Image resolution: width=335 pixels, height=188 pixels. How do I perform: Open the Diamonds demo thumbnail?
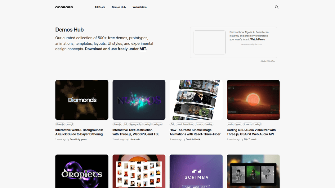click(82, 100)
